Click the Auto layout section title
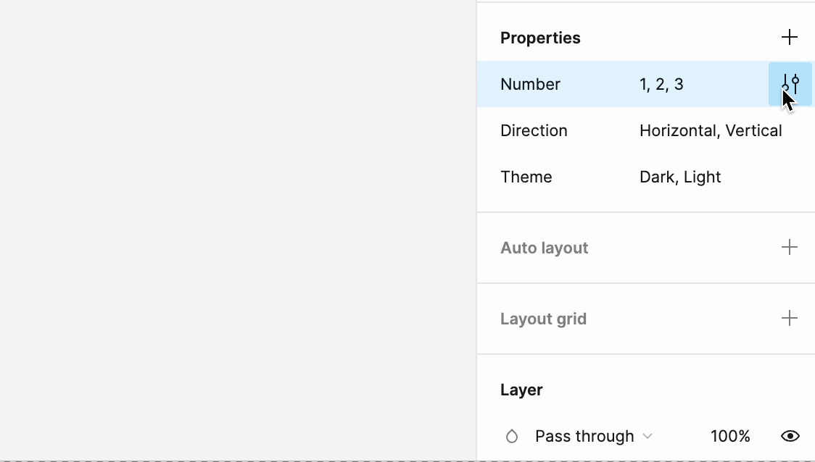Image resolution: width=815 pixels, height=462 pixels. (545, 248)
